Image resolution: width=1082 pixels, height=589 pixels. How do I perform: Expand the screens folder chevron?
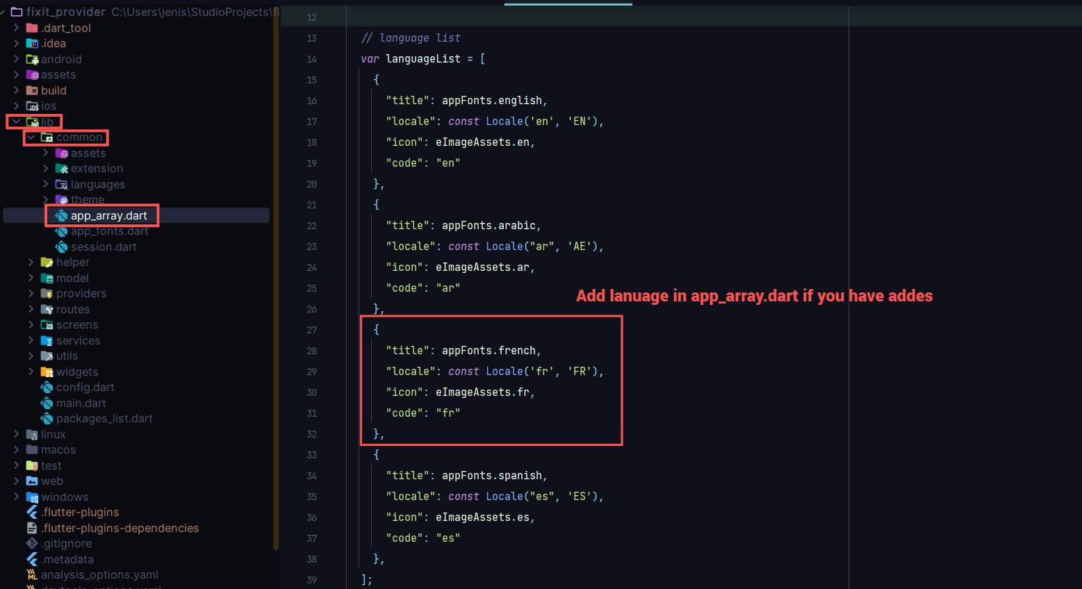[31, 325]
